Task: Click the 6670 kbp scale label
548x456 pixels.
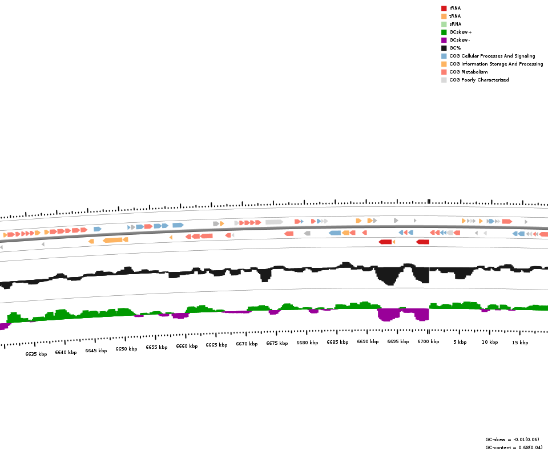Action: pyautogui.click(x=247, y=344)
